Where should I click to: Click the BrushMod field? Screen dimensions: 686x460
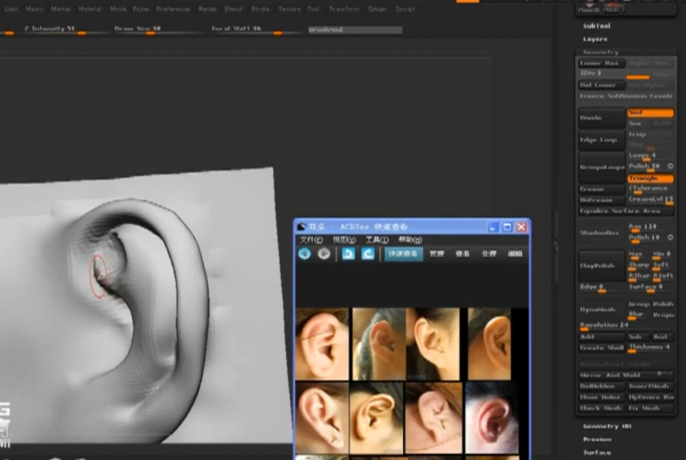(355, 30)
